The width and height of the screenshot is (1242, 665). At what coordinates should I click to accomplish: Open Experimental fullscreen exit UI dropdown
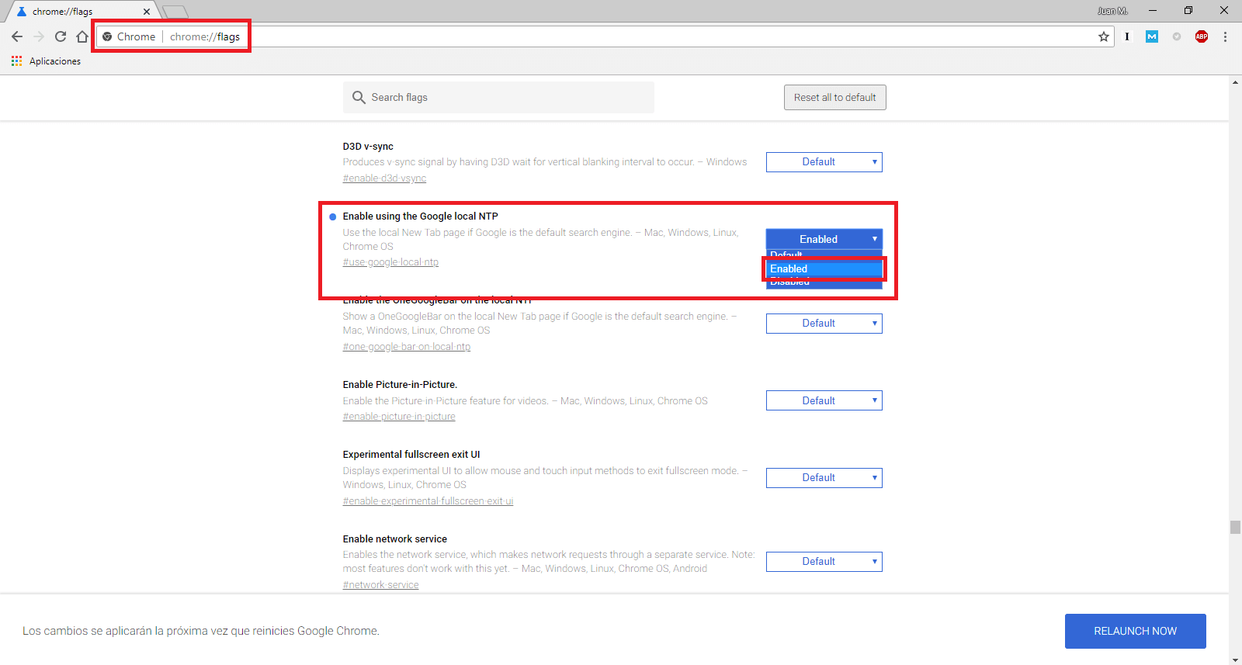coord(824,478)
